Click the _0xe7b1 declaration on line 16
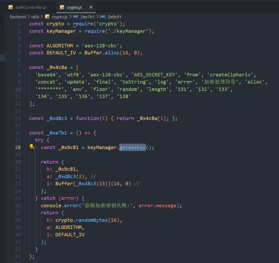 (57, 133)
